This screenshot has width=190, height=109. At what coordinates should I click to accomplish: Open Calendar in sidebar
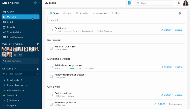[x=20, y=27]
